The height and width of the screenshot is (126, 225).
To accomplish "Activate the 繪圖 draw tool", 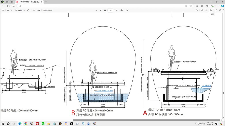I will 18,11.
